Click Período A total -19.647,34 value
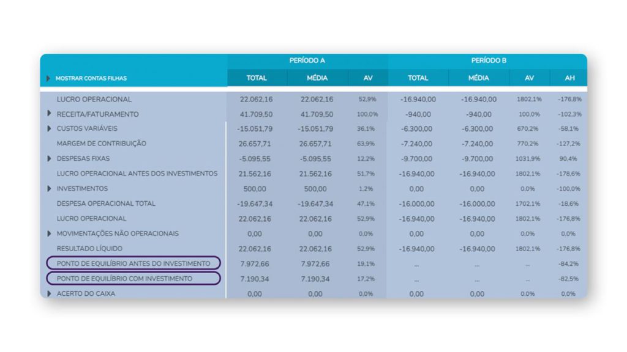Image resolution: width=627 pixels, height=352 pixels. tap(255, 204)
